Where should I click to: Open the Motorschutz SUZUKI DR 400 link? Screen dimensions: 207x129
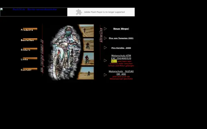[121, 73]
